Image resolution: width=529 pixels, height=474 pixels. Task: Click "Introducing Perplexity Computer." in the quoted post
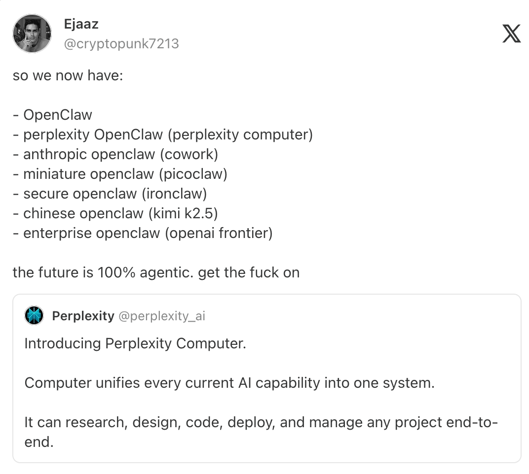(135, 343)
